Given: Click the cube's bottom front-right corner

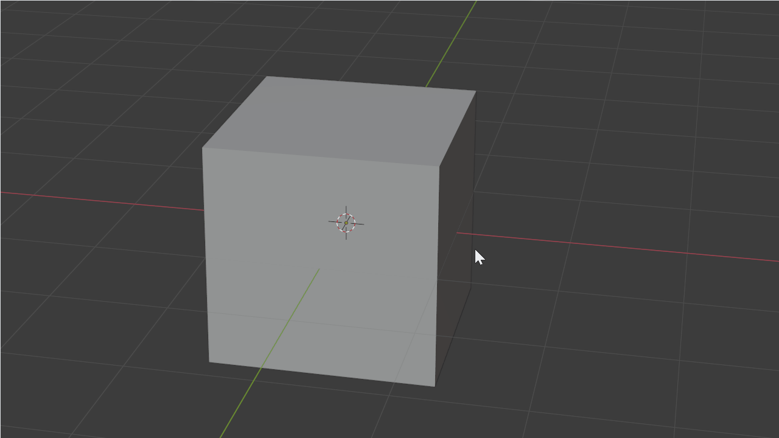Looking at the screenshot, I should point(435,386).
